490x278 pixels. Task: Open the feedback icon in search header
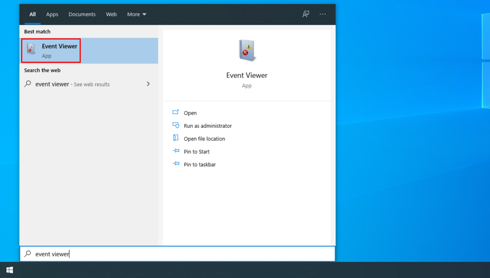pos(306,14)
